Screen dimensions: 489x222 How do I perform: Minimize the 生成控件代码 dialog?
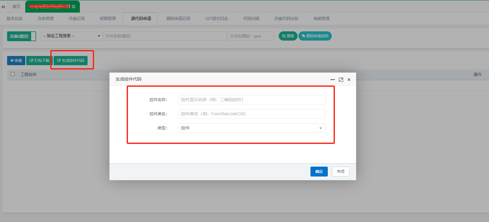[333, 80]
